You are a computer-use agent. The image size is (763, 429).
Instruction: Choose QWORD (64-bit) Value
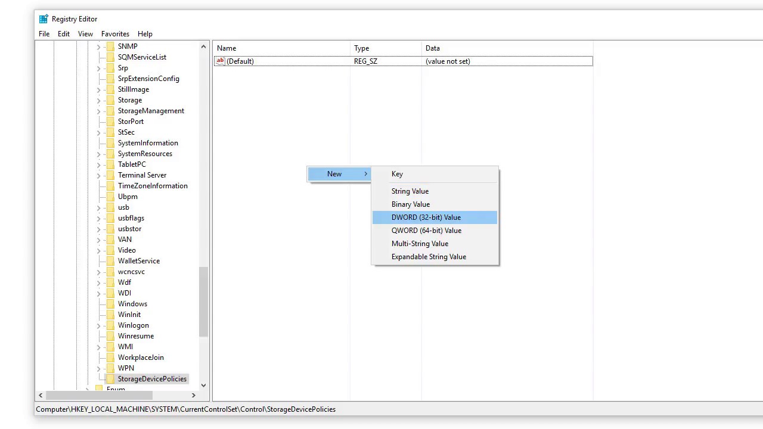[x=435, y=231]
